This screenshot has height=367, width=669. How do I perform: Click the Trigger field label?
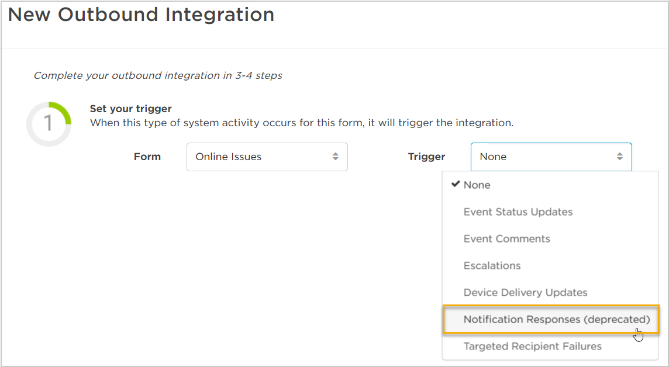[426, 157]
